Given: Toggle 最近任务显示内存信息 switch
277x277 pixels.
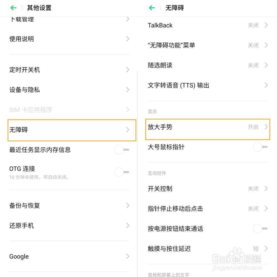Looking at the screenshot, I should click(x=122, y=150).
